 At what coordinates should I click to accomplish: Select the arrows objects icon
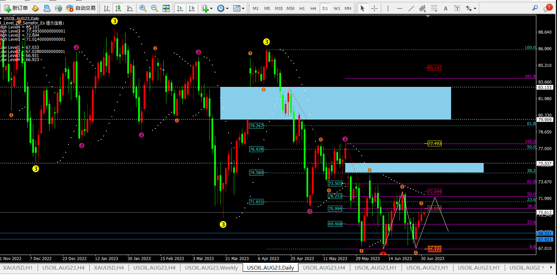click(x=469, y=8)
